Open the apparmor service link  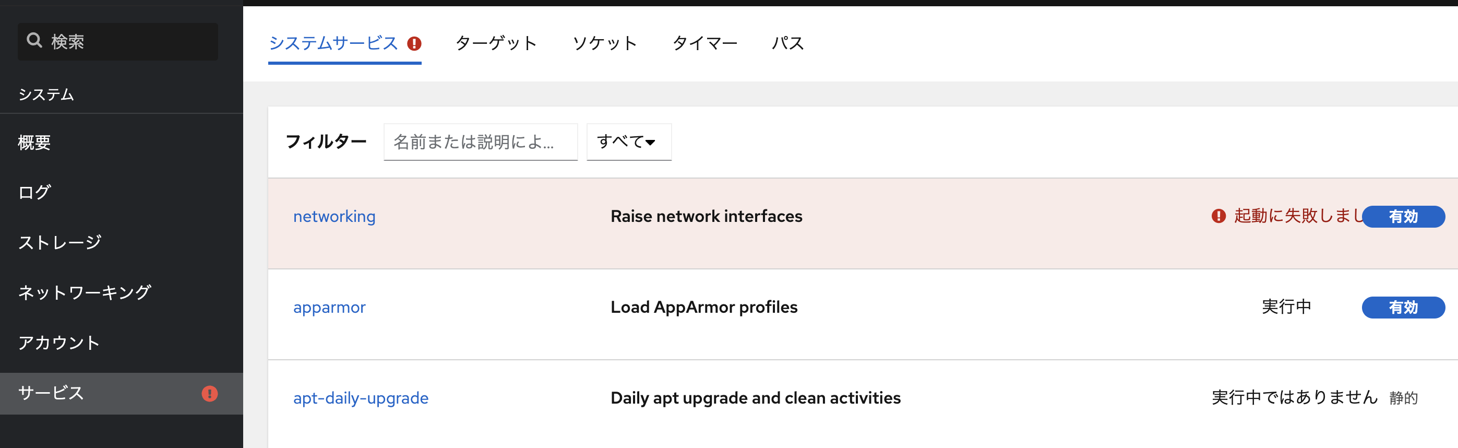(329, 308)
